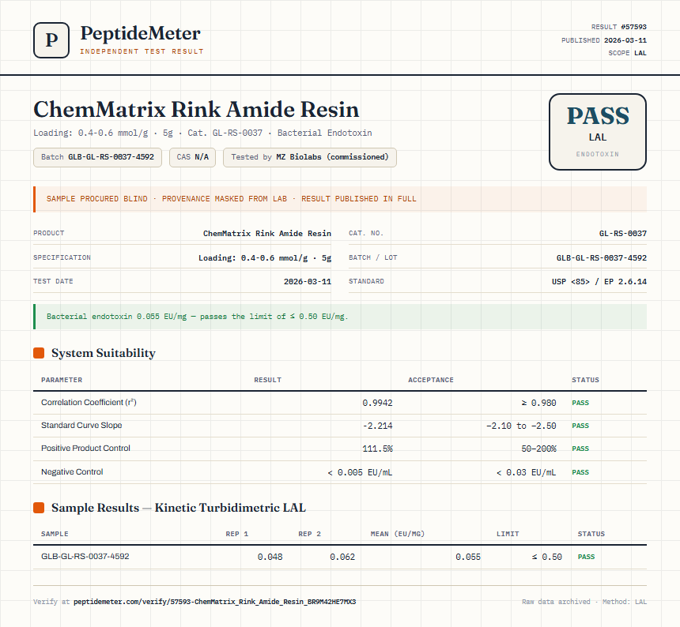Click the Sample Results Kinetic Turbidimetric heading

pos(179,508)
